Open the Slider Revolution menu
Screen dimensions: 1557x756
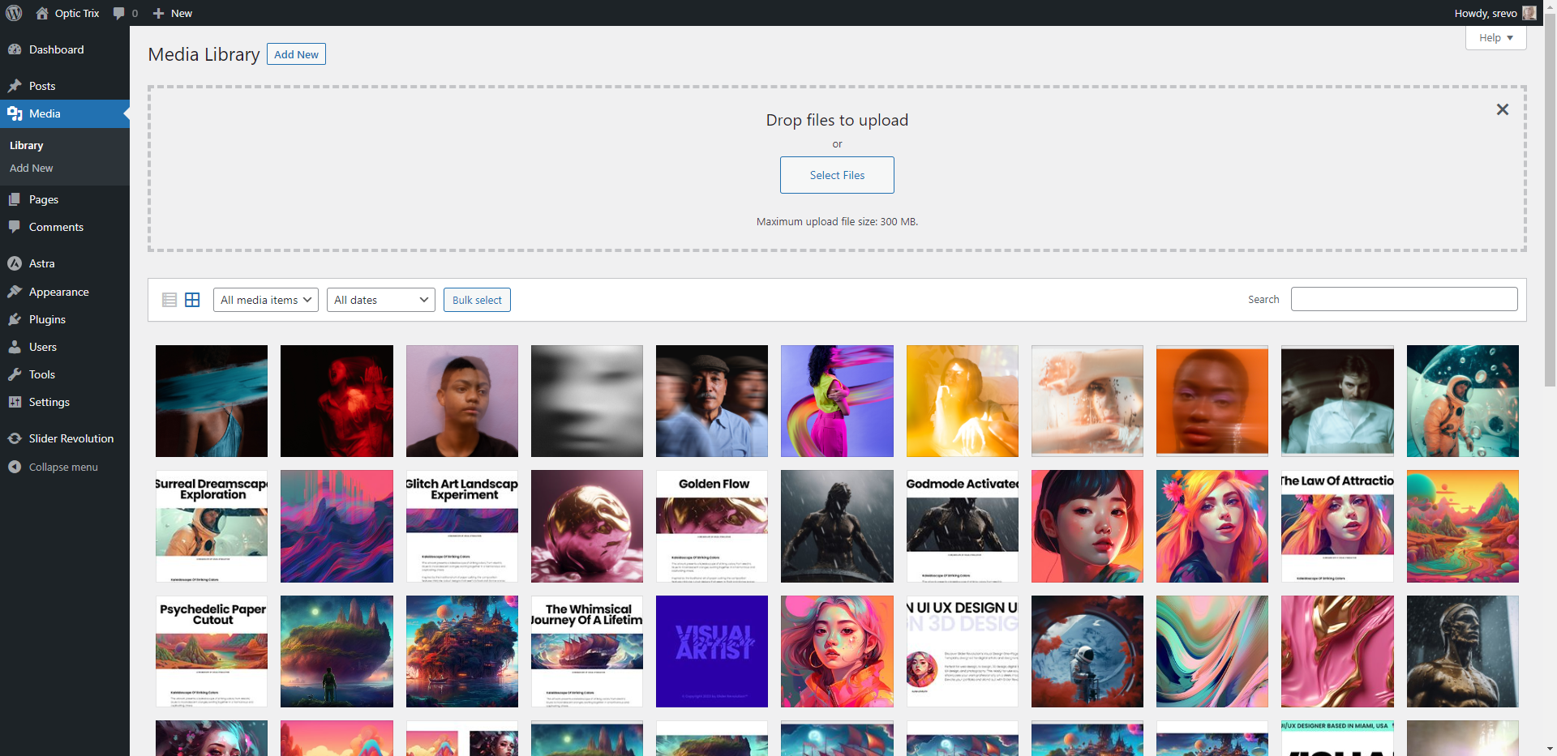(x=65, y=438)
